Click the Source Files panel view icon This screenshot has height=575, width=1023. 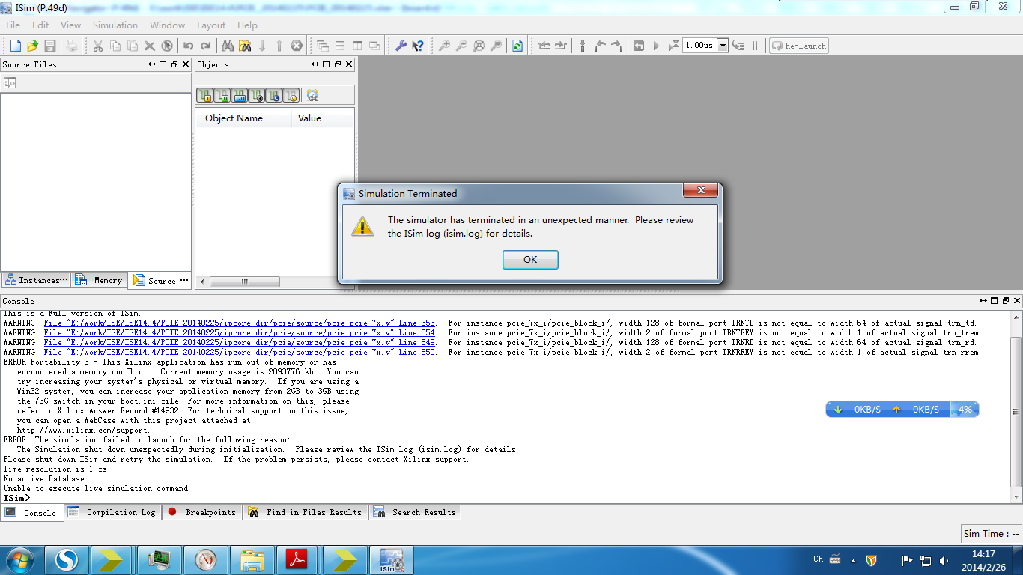coord(10,83)
